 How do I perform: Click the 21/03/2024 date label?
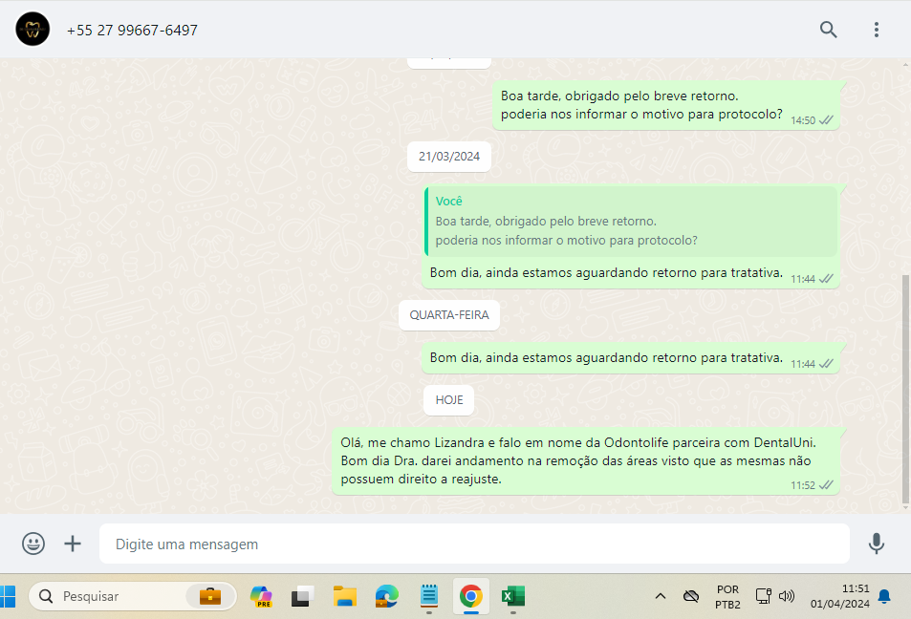coord(449,157)
